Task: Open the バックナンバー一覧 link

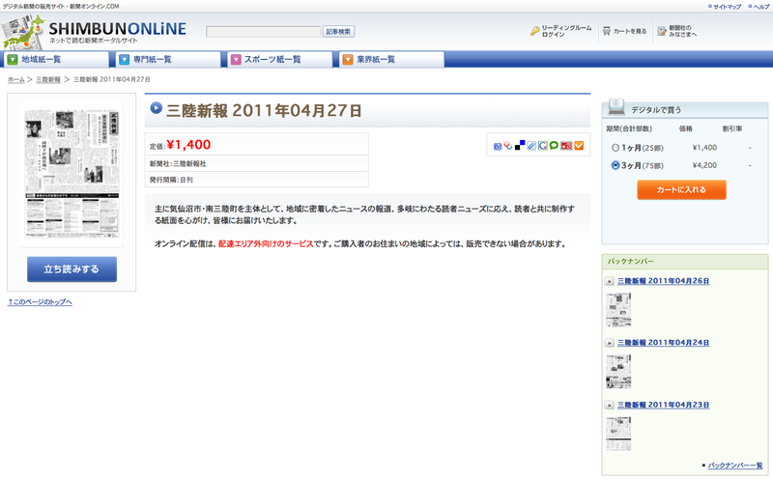Action: point(734,466)
